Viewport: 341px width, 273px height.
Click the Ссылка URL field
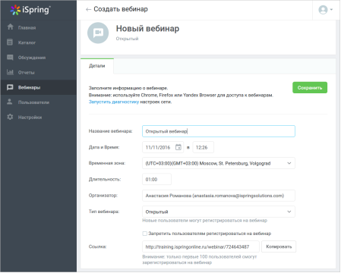point(200,246)
